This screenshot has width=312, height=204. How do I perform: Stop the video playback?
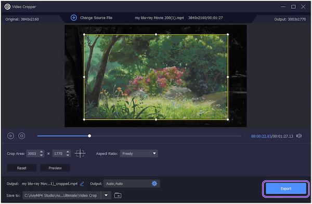pyautogui.click(x=22, y=136)
